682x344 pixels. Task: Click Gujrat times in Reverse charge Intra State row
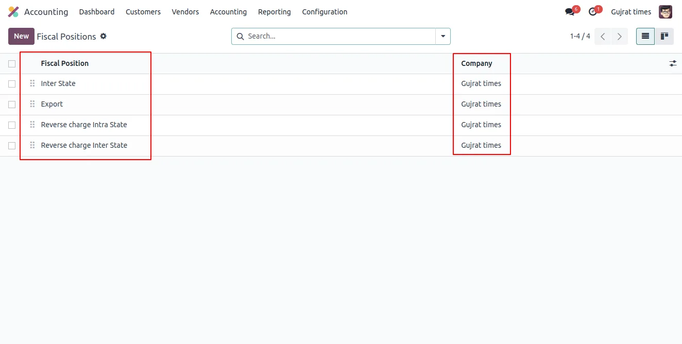[481, 125]
